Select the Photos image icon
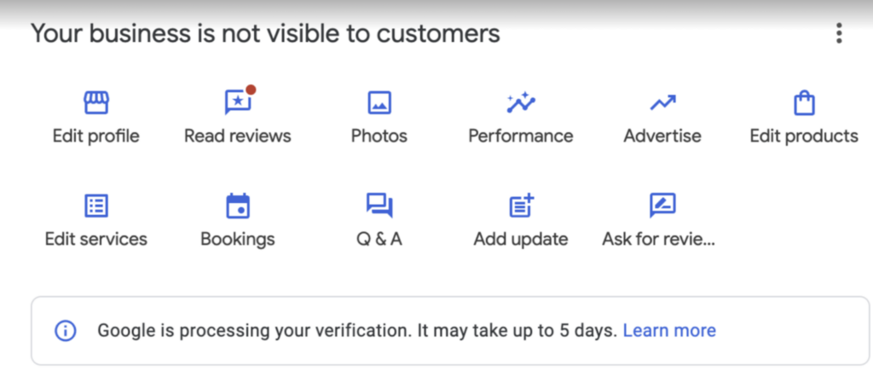 pyautogui.click(x=379, y=103)
